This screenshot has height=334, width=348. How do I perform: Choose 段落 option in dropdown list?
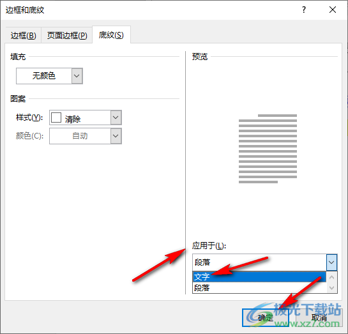click(259, 288)
